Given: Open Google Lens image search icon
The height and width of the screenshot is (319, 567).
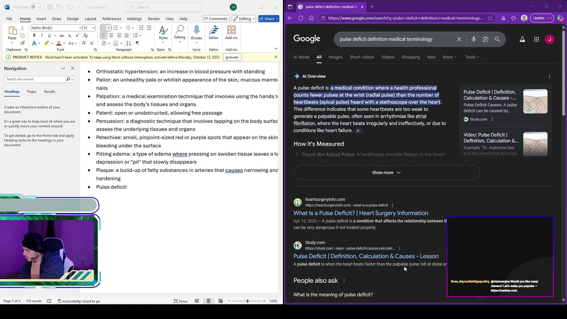Looking at the screenshot, I should pyautogui.click(x=485, y=39).
